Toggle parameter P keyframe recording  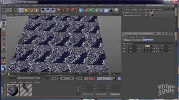(110, 78)
